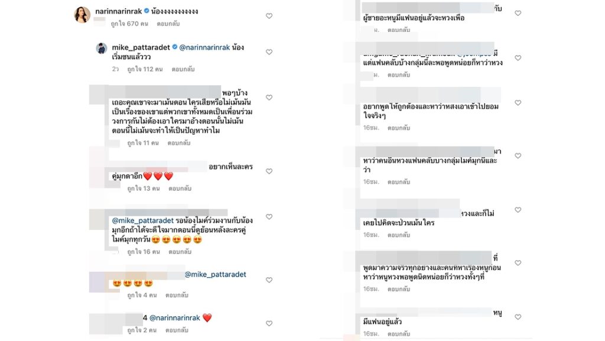
Task: Reply to mike_pattaradet's 112-like comment
Action: pos(183,69)
